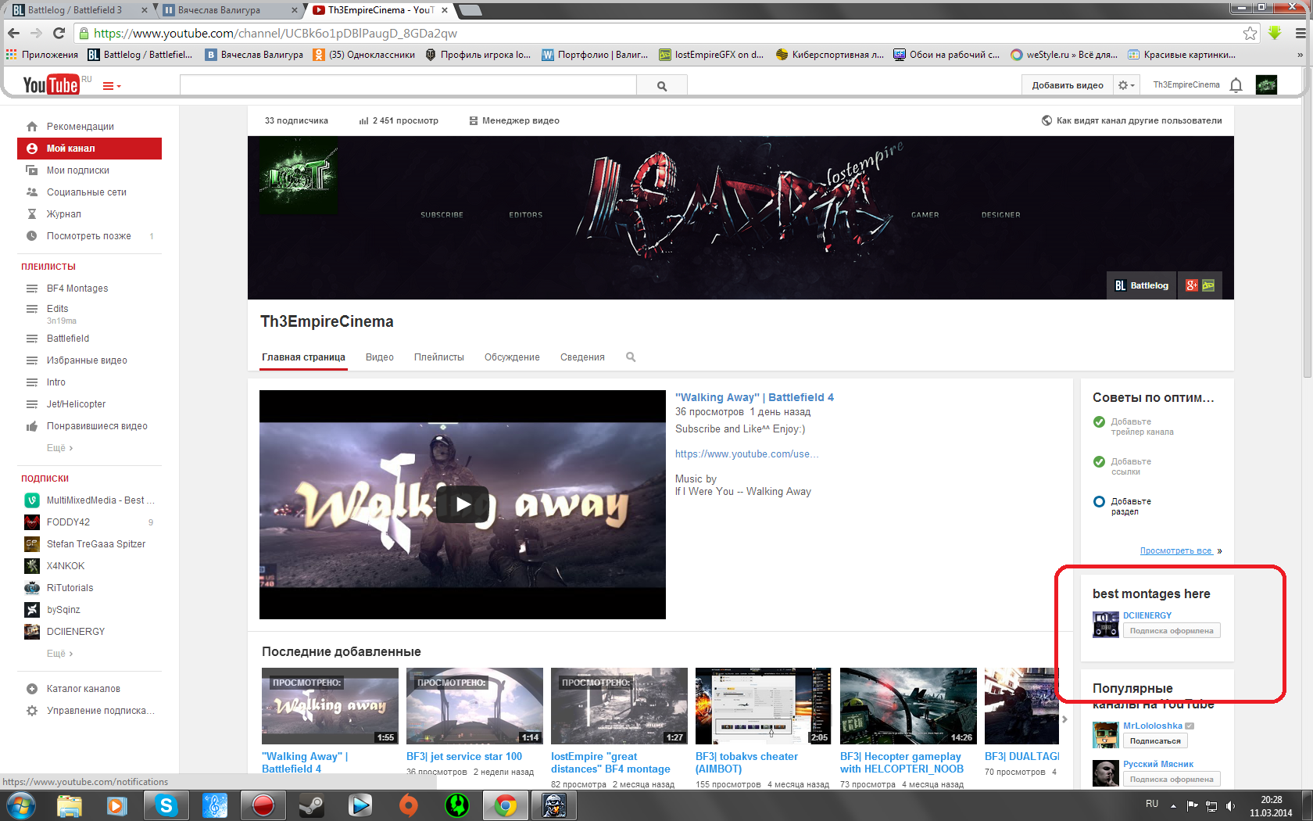
Task: Select the Главная страница channel tab
Action: 303,357
